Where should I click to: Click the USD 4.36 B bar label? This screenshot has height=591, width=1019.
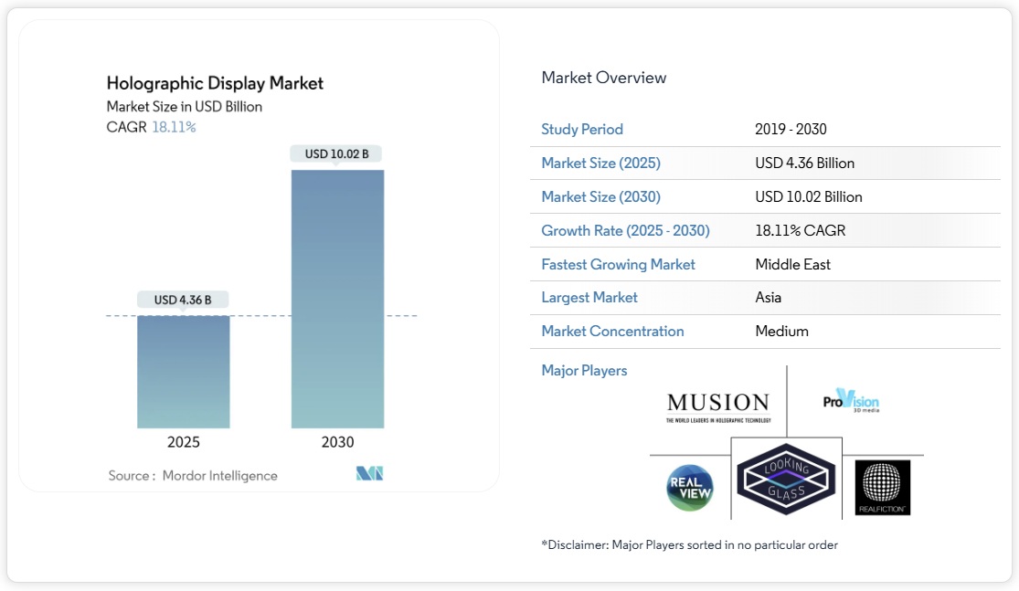[x=183, y=300]
